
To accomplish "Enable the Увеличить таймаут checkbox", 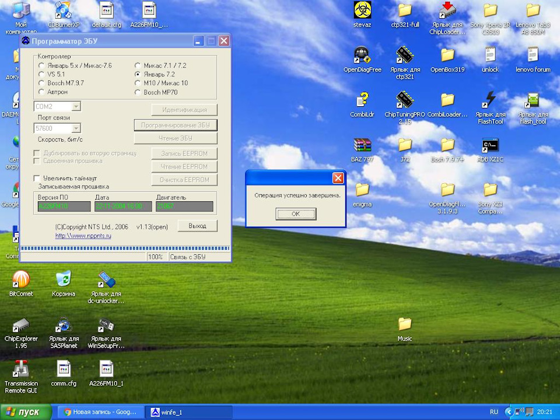I will click(x=38, y=178).
